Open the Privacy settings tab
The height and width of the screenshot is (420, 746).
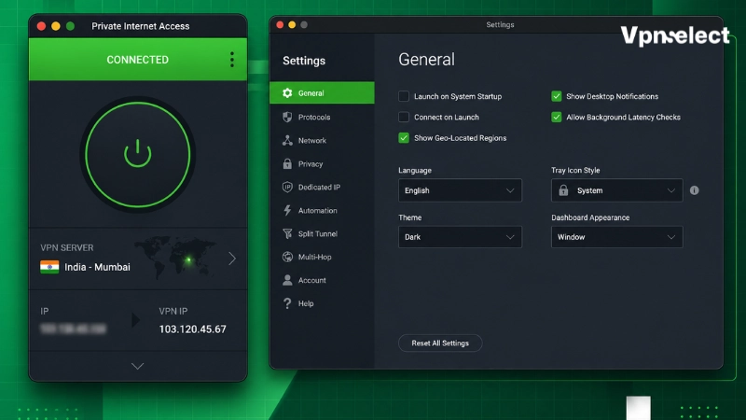click(322, 163)
